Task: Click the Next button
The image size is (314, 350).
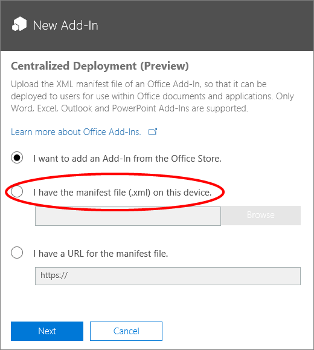Action: [x=47, y=331]
